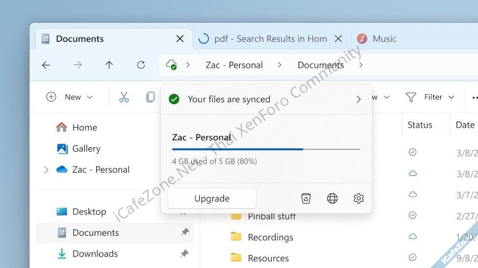Viewport: 478px width, 268px height.
Task: Open the New dropdown menu
Action: (x=70, y=97)
